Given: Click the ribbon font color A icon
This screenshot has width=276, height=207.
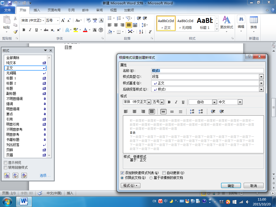Looking at the screenshot, I should [x=85, y=30].
